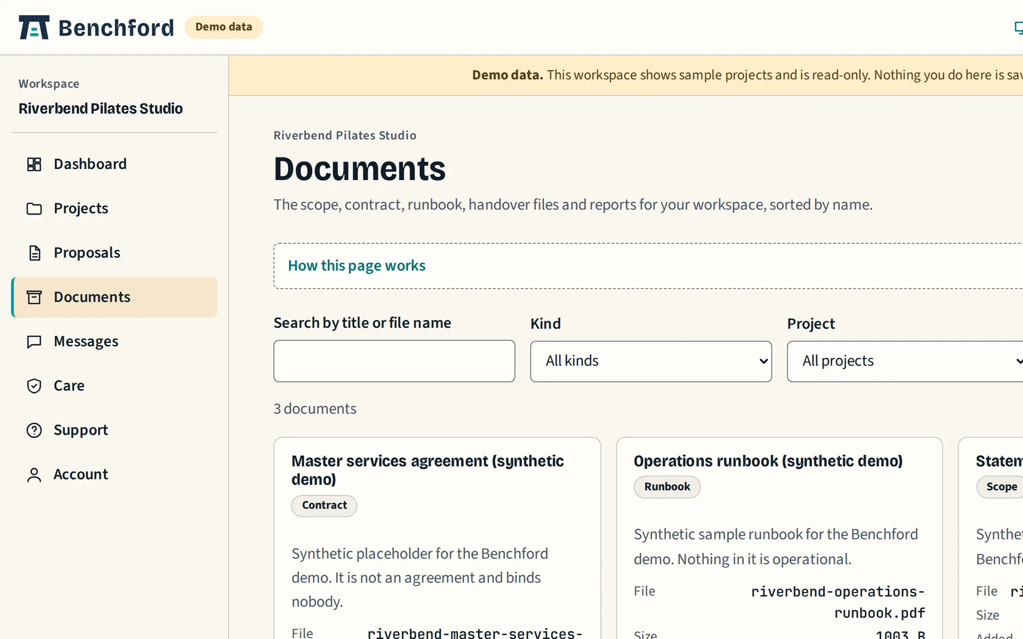This screenshot has width=1023, height=639.
Task: Click the Operations runbook title
Action: [x=768, y=461]
